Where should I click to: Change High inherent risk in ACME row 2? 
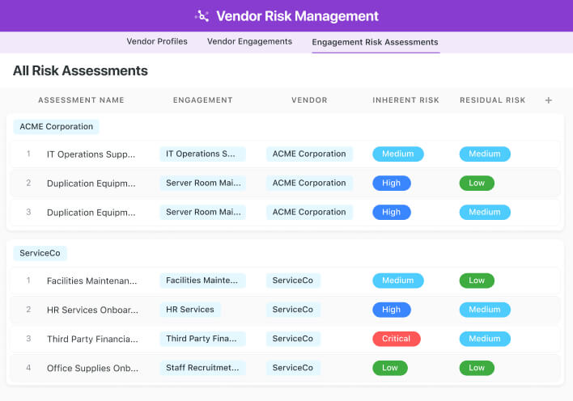pyautogui.click(x=392, y=184)
